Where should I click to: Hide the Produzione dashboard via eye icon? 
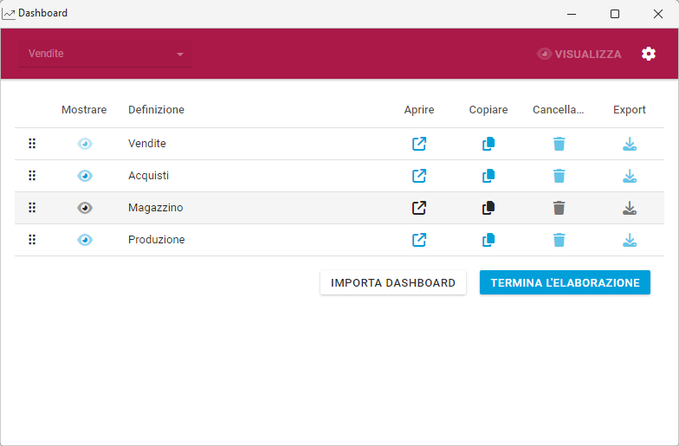click(x=84, y=240)
